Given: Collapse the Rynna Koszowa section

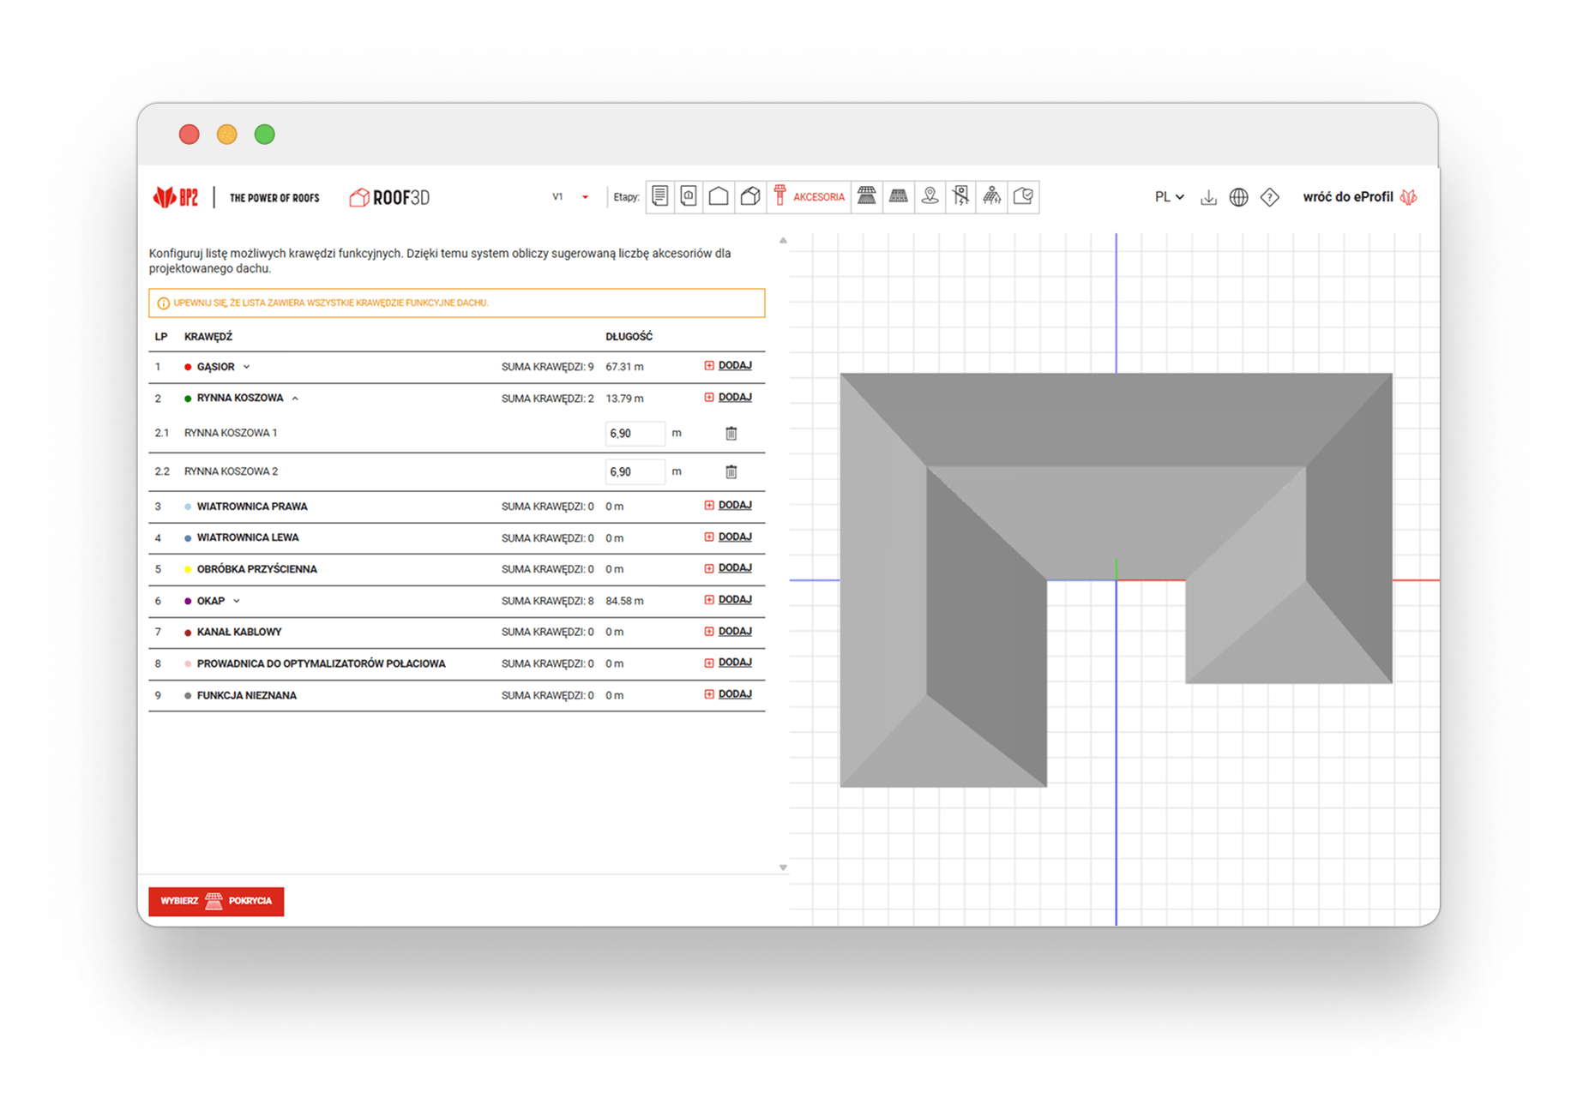Looking at the screenshot, I should 295,399.
